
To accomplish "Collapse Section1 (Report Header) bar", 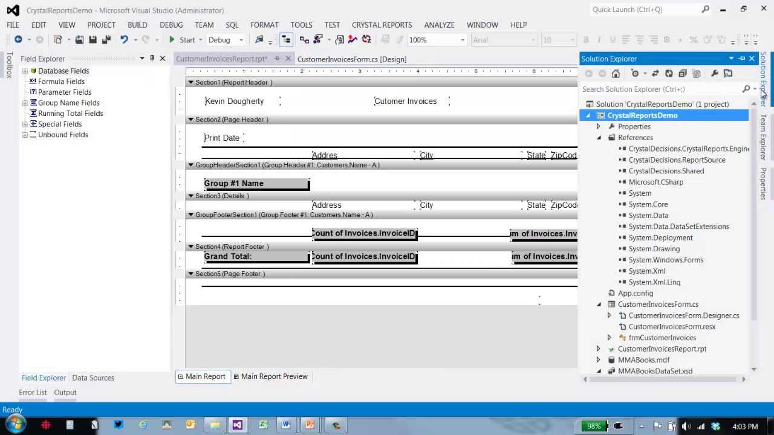I will tap(190, 82).
